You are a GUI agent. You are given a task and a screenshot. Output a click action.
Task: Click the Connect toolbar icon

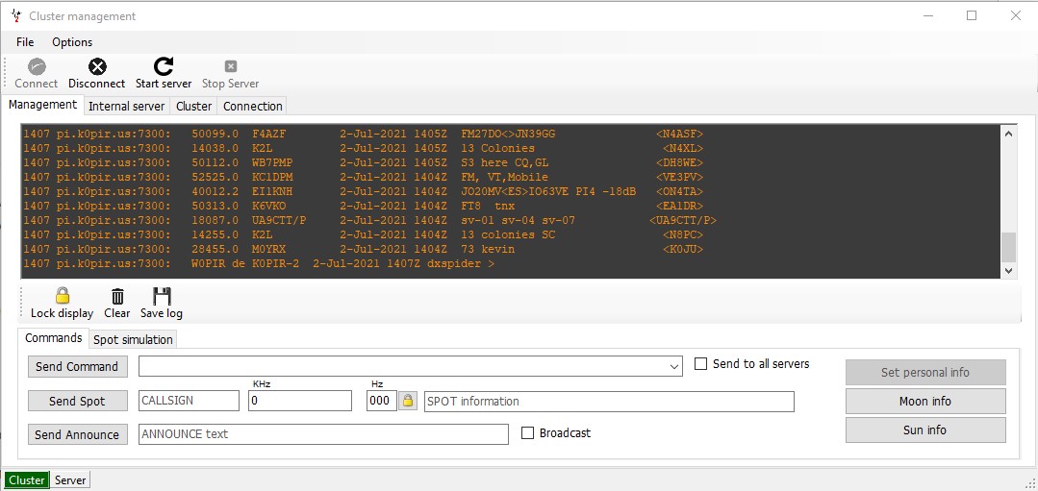[37, 66]
